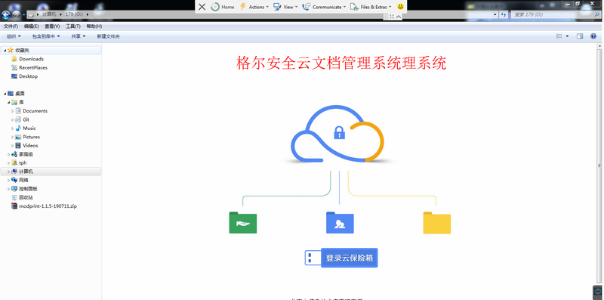Expand the Documents library node
Viewport: 604px width, 300px height.
(x=12, y=111)
